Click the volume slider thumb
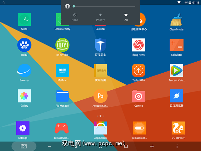201x151 pixels. pos(74,6)
